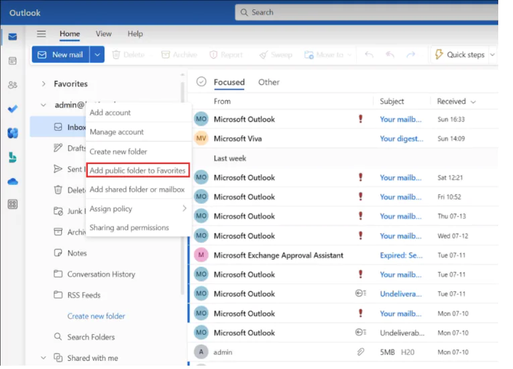Open the Mail app in the sidebar

13,37
